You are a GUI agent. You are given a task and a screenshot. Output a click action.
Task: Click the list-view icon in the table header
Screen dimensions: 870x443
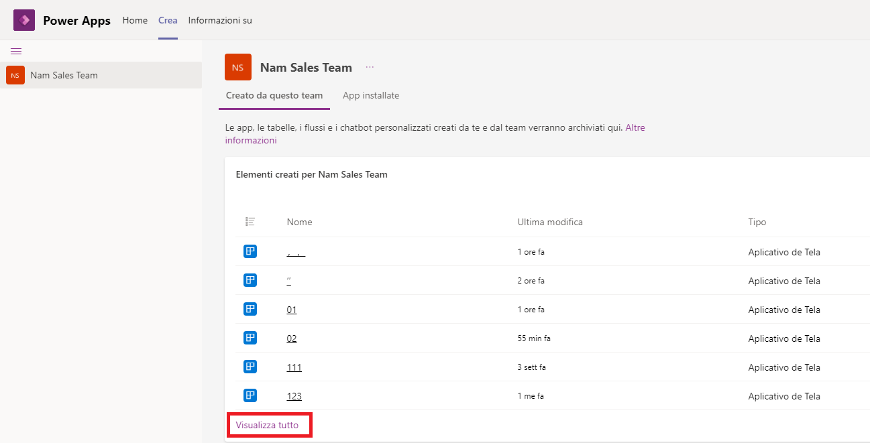pyautogui.click(x=250, y=222)
